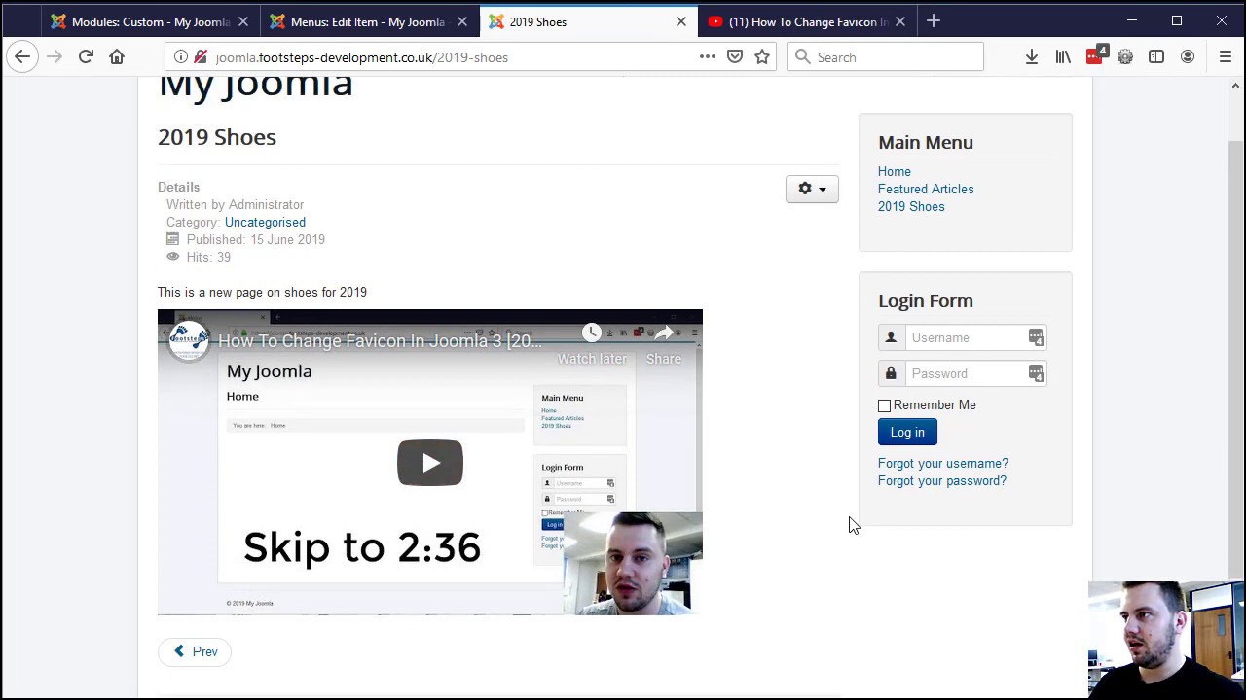Close the Modules: Custom tab
1246x700 pixels.
(243, 21)
